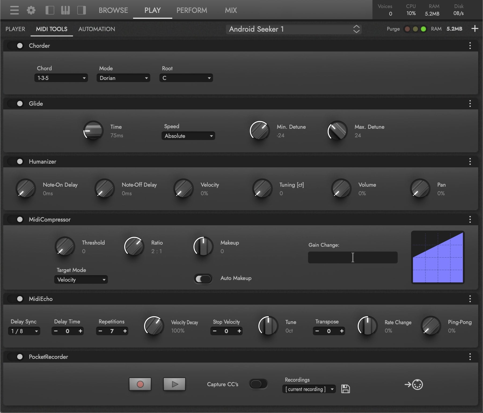Open the AUTOMATION sub-tab
This screenshot has height=413, width=483.
point(97,29)
